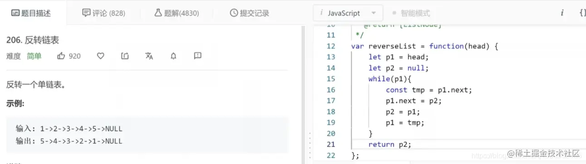Click code line 'let p2 = null;'
This screenshot has height=164, width=586.
399,68
